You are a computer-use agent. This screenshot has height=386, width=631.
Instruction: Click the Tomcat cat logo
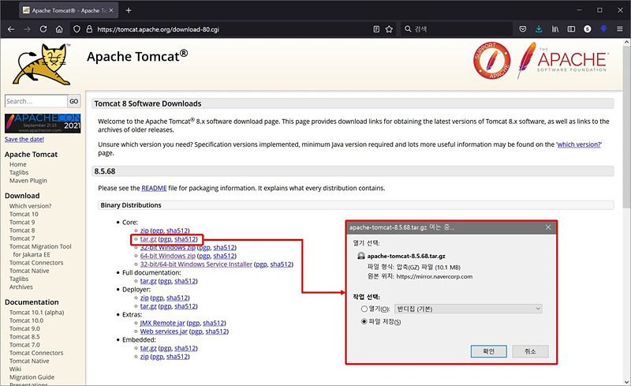pos(42,64)
